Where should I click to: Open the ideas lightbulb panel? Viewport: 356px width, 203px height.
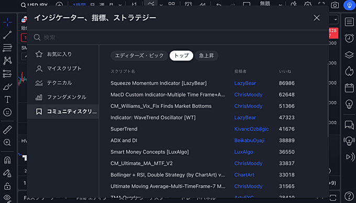349,104
